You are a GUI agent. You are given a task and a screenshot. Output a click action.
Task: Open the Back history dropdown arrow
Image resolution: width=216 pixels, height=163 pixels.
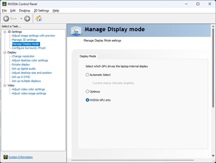click(x=21, y=19)
